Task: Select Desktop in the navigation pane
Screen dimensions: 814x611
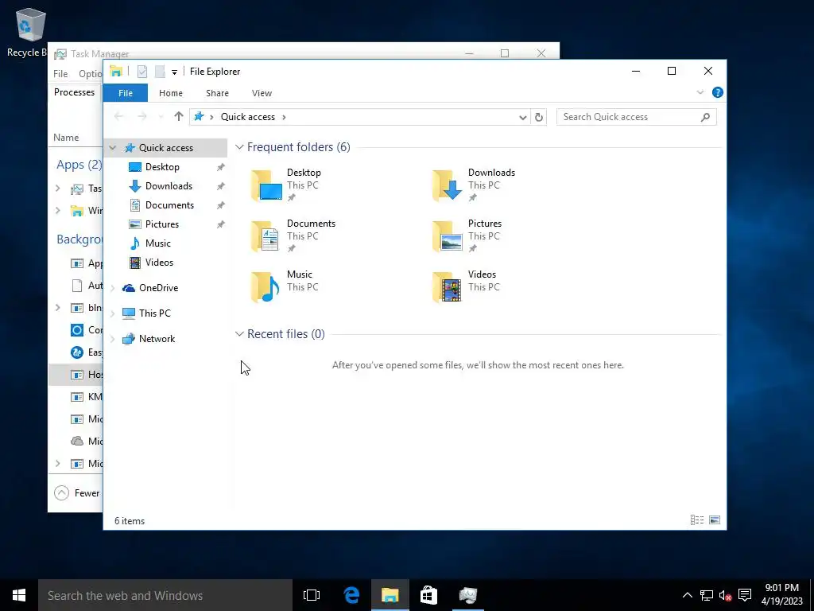Action: click(162, 167)
